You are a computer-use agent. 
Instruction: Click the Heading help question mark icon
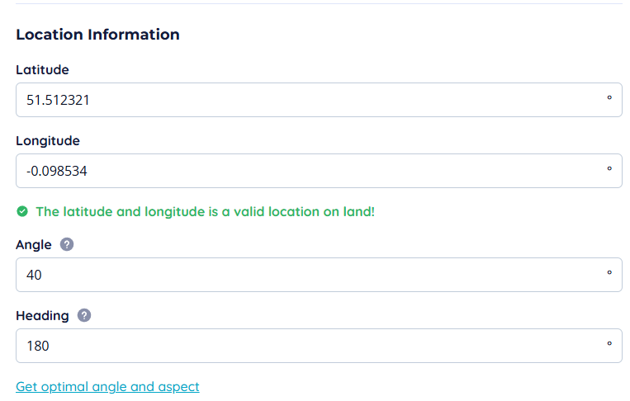[84, 316]
